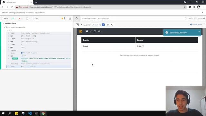
Task: Go back to the Tests list
Action: coord(5,19)
